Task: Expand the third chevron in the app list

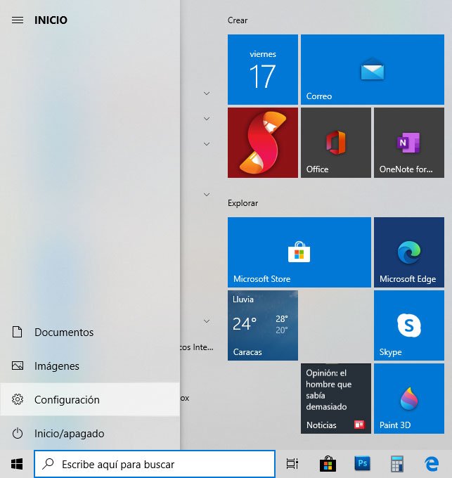Action: point(207,144)
